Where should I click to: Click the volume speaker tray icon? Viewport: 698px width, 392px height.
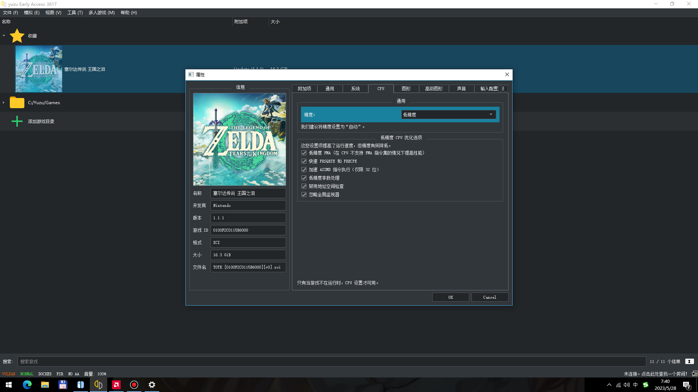coord(626,385)
